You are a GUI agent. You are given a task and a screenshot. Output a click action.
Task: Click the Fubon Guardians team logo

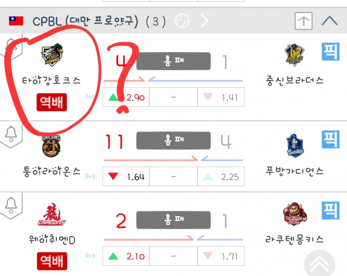click(295, 145)
